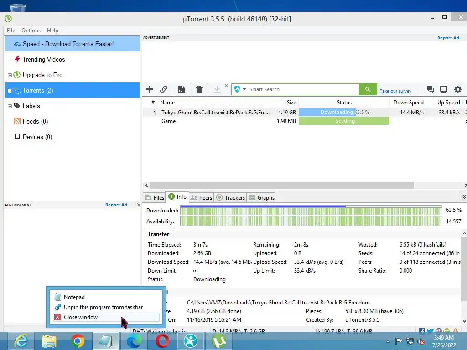
Task: Open Preferences with the gear icon
Action: [x=458, y=89]
